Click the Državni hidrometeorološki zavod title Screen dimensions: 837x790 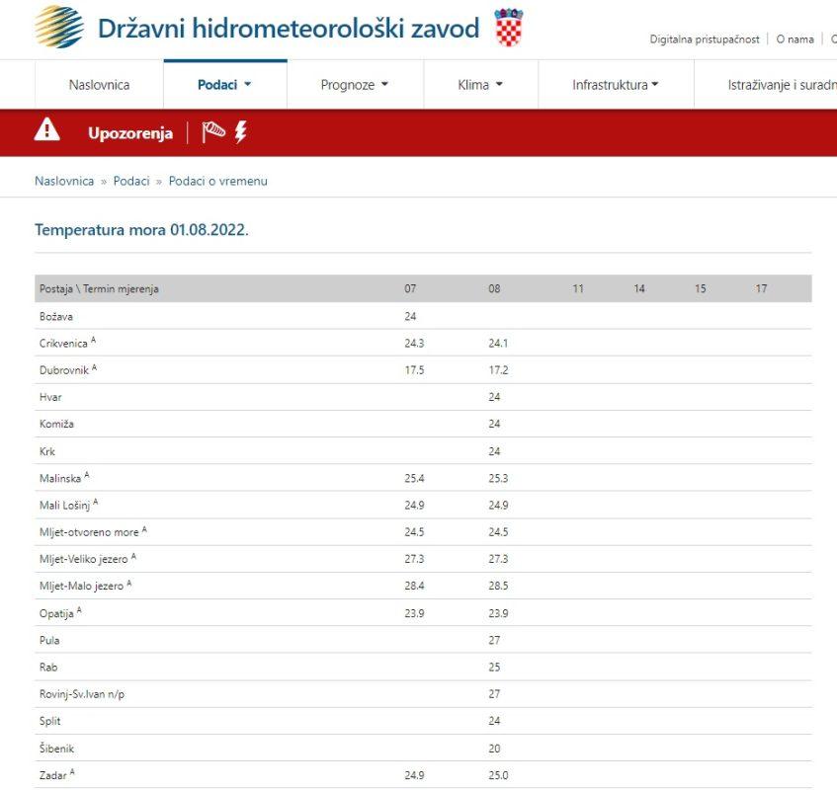click(x=288, y=28)
